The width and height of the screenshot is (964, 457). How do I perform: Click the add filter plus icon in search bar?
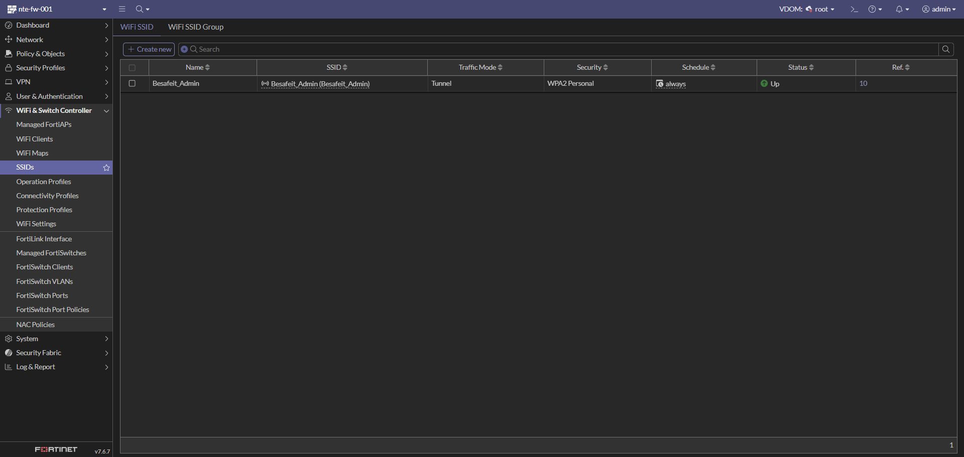click(x=184, y=49)
